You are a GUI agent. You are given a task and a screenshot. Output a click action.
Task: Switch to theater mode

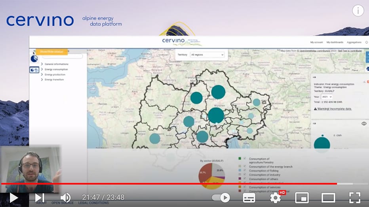[x=328, y=198]
